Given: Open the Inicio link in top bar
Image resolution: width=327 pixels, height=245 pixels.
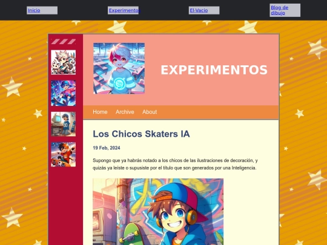Looking at the screenshot, I should tap(34, 10).
